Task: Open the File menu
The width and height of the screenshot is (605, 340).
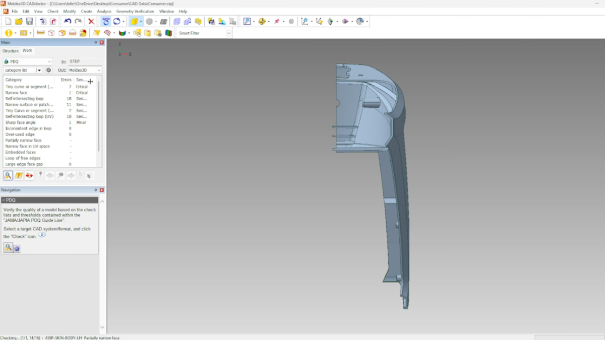Action: [15, 11]
